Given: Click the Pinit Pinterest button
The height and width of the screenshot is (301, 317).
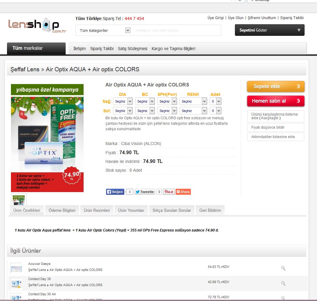Looking at the screenshot, I should coord(169,192).
